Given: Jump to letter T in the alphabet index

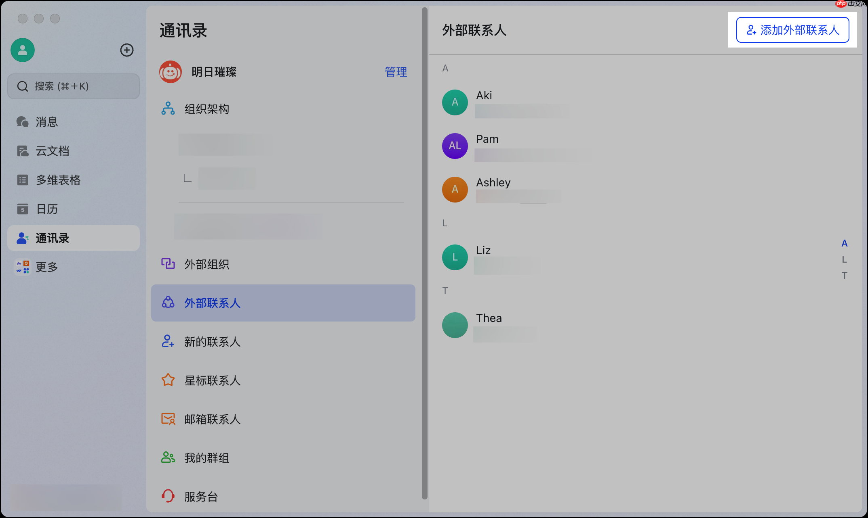Looking at the screenshot, I should pyautogui.click(x=845, y=275).
